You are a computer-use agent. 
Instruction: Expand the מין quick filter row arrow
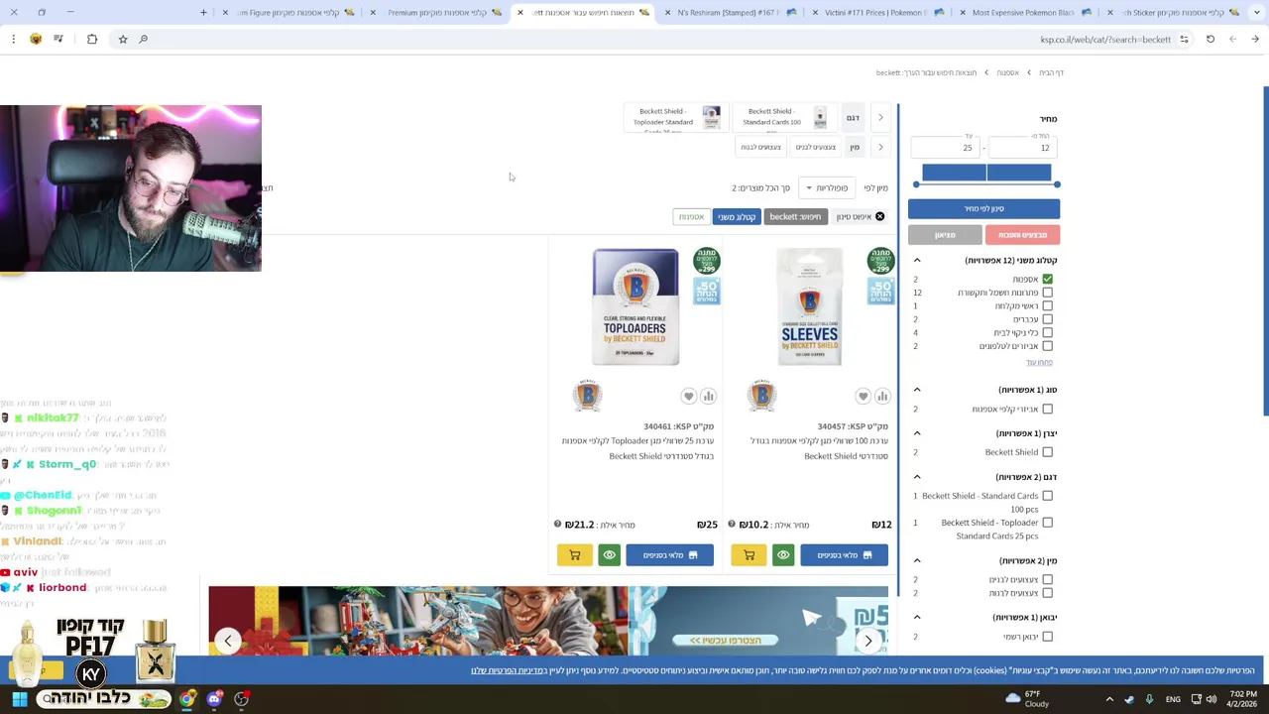[x=880, y=147]
